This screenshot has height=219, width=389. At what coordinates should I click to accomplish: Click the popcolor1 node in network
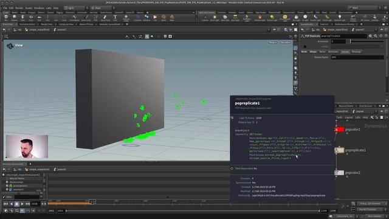(x=339, y=130)
